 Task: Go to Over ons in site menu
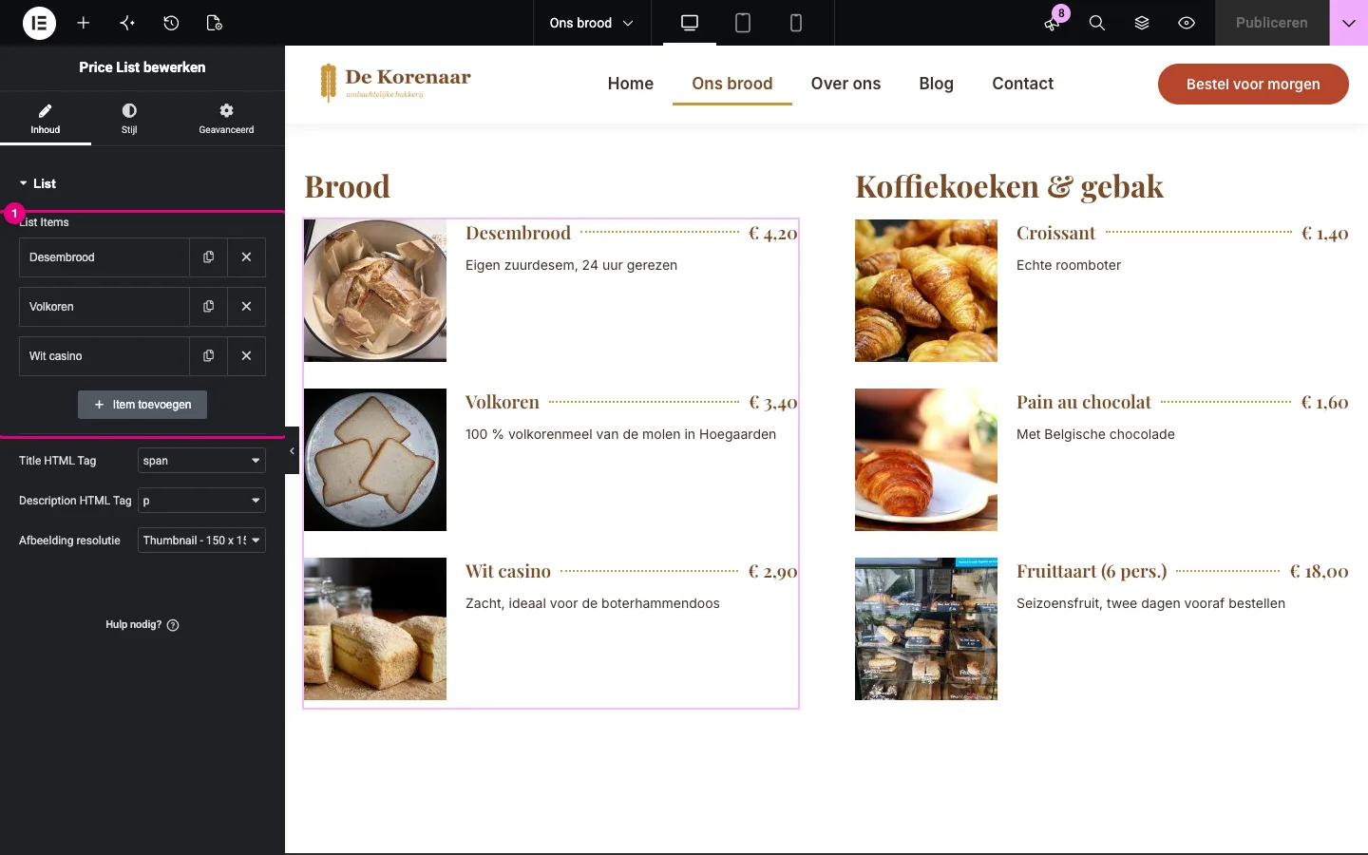(845, 84)
